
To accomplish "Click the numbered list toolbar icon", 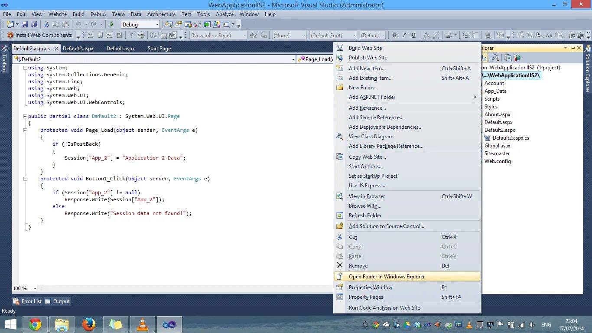I will pos(475,36).
